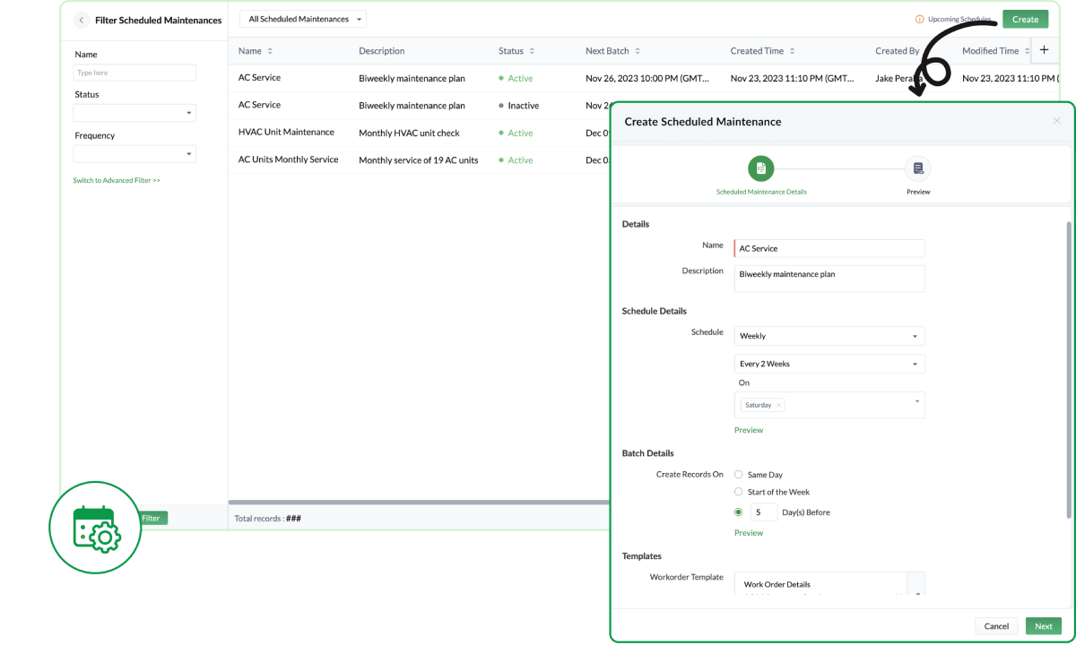
Task: Click the green scheduled maintenance calendar badge icon
Action: [95, 528]
